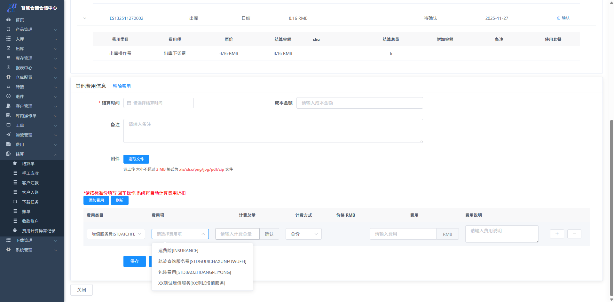Open 手工应收 in the sidebar
The height and width of the screenshot is (302, 614).
(x=30, y=173)
